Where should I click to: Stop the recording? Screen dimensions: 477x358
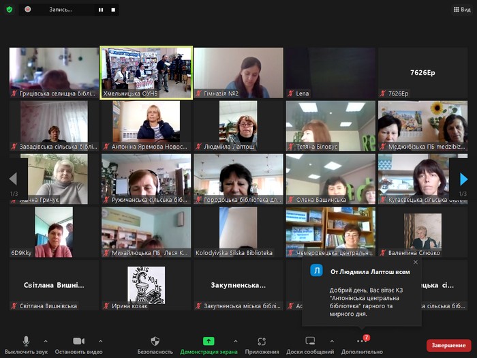[x=113, y=10]
